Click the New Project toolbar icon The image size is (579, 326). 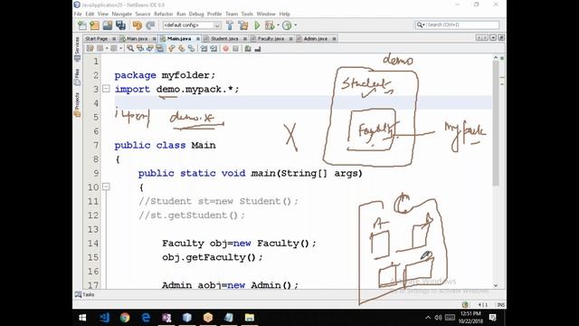[x=94, y=25]
